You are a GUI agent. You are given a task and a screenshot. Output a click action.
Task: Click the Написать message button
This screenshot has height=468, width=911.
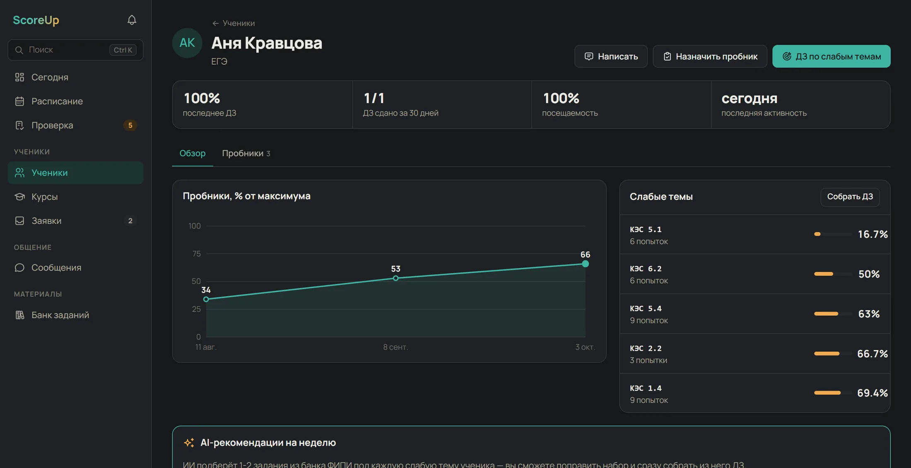(611, 56)
